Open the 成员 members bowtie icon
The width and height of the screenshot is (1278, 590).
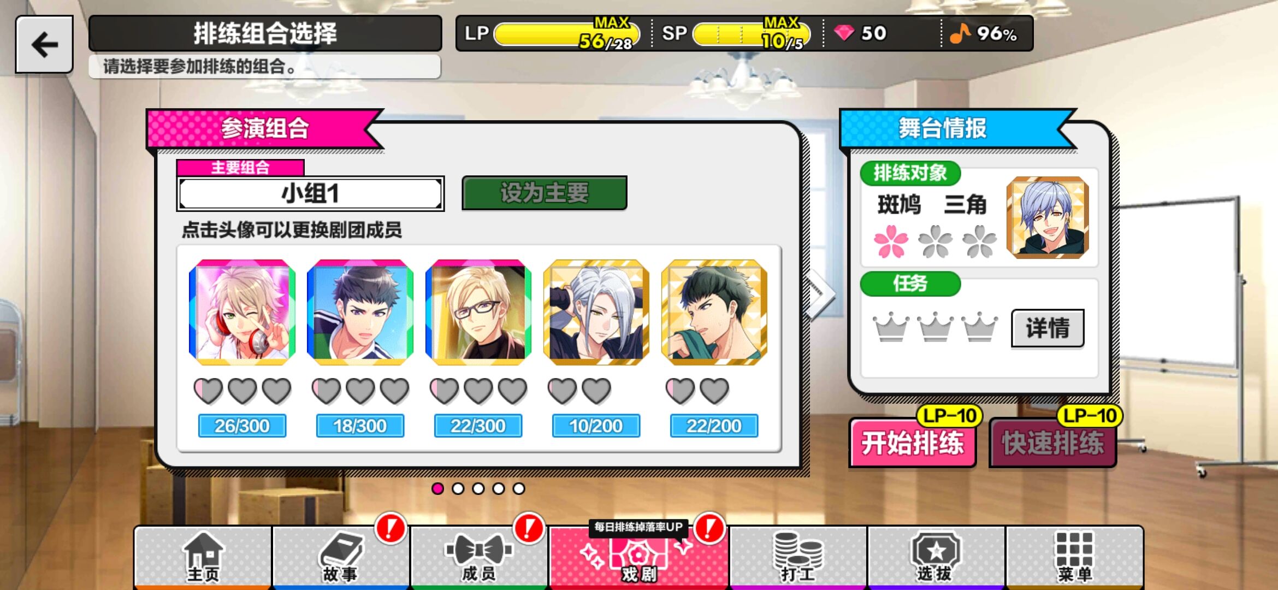tap(479, 557)
